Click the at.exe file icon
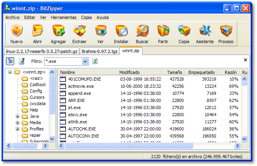The width and height of the screenshot is (257, 166). coord(63,108)
